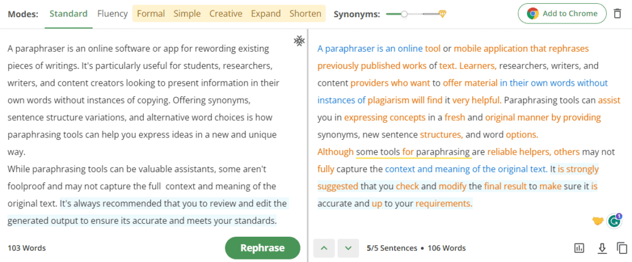Click inside the input text area

pyautogui.click(x=149, y=135)
